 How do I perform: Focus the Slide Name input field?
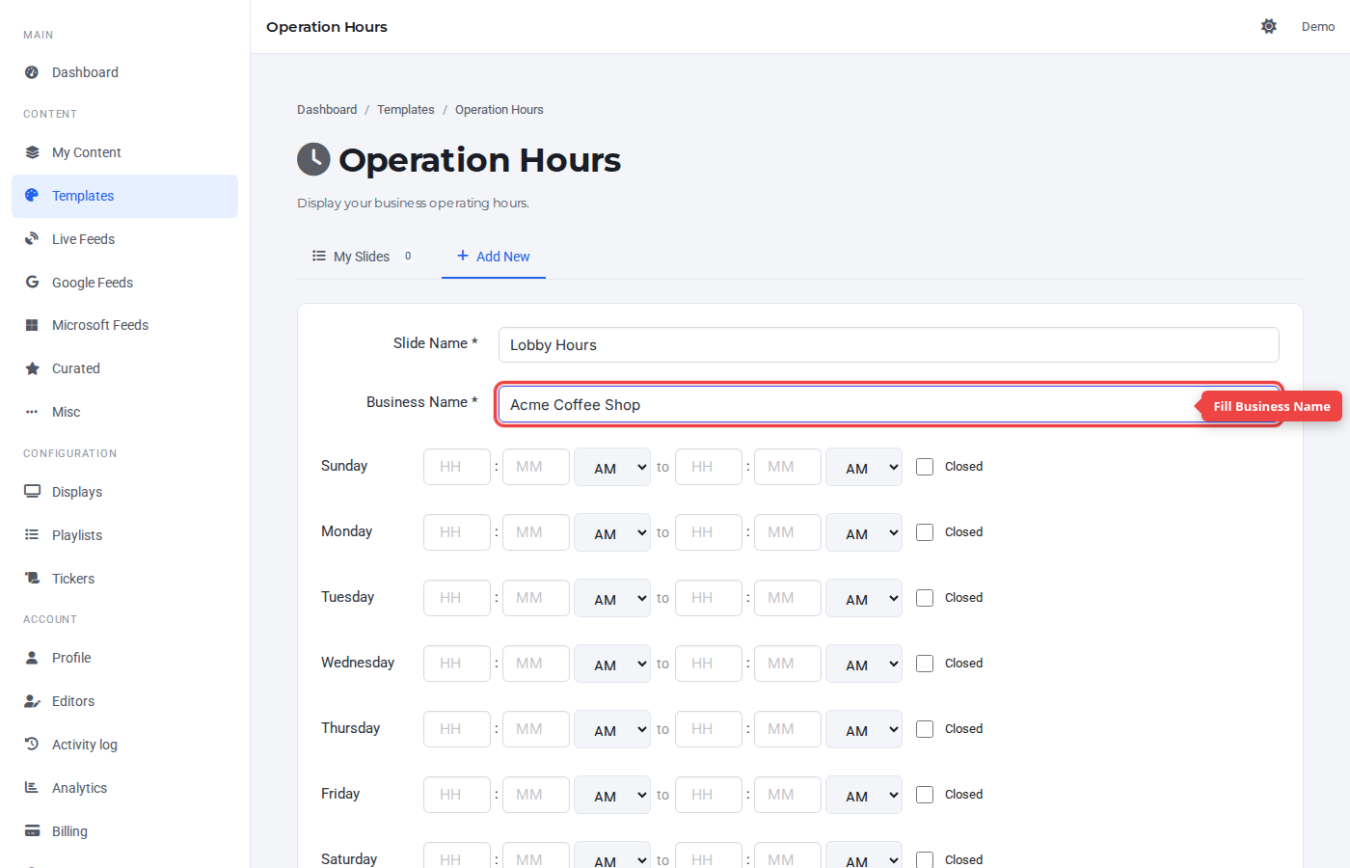click(889, 345)
